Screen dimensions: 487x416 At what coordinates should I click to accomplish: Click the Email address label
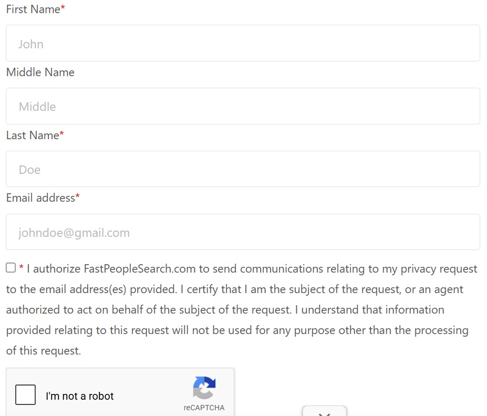point(43,197)
